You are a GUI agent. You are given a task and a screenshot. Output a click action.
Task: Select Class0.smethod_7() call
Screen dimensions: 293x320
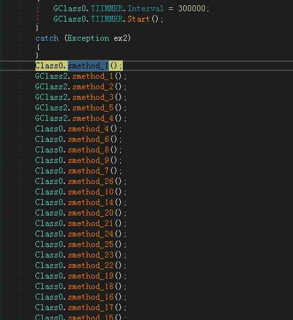(x=78, y=171)
